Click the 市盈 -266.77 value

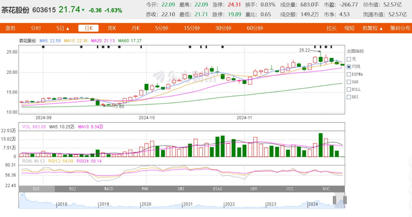348,4
